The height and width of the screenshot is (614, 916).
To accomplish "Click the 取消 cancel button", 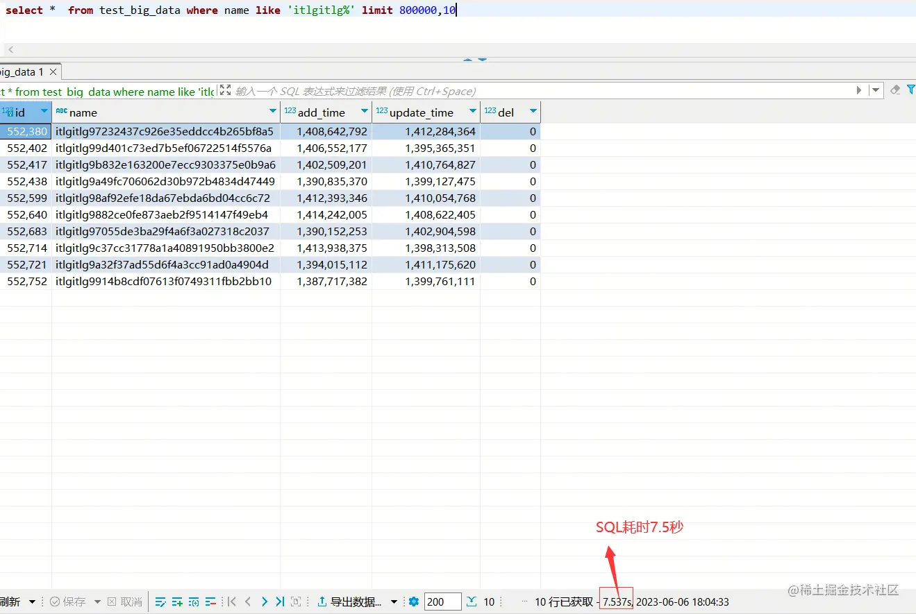I will pyautogui.click(x=124, y=602).
